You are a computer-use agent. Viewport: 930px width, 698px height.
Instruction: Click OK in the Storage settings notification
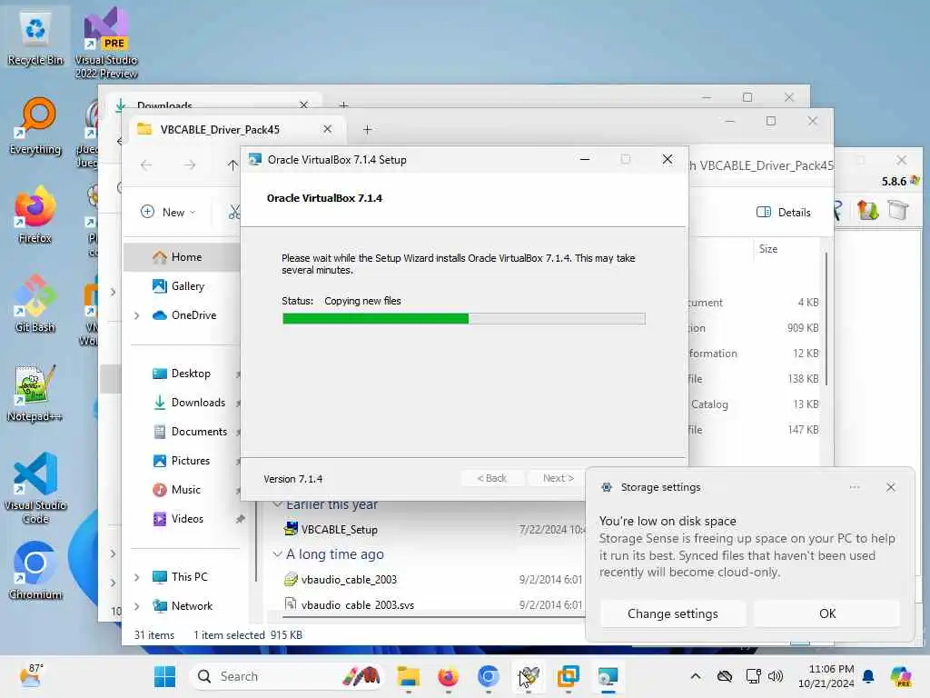(826, 613)
